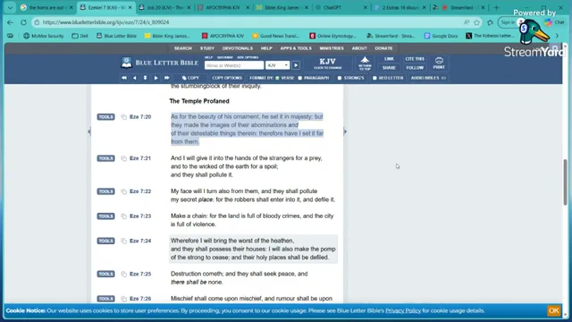
Task: Open the Search menu
Action: [x=183, y=48]
